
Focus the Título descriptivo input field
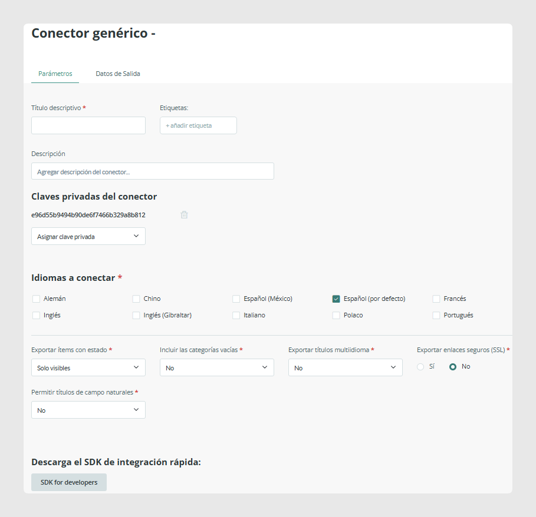pos(88,125)
